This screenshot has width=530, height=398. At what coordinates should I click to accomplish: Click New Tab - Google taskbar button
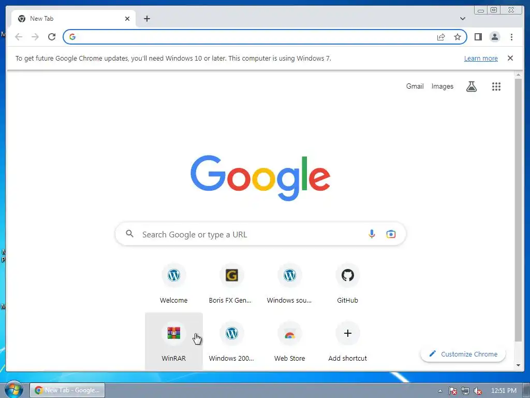click(x=67, y=390)
